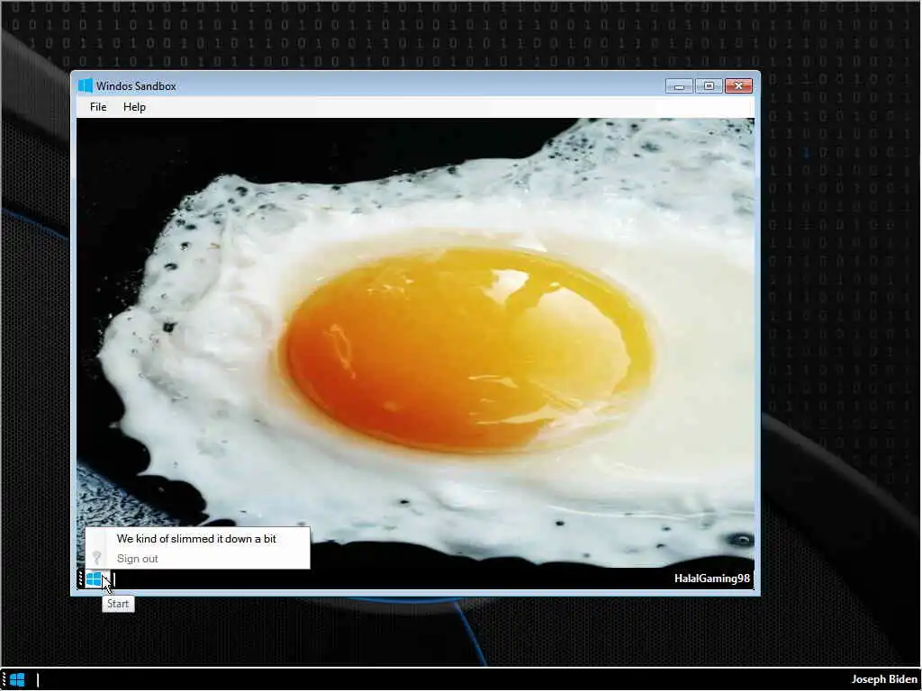Viewport: 922px width, 691px height.
Task: Click the Windos Sandbox title bar logo
Action: pos(86,85)
